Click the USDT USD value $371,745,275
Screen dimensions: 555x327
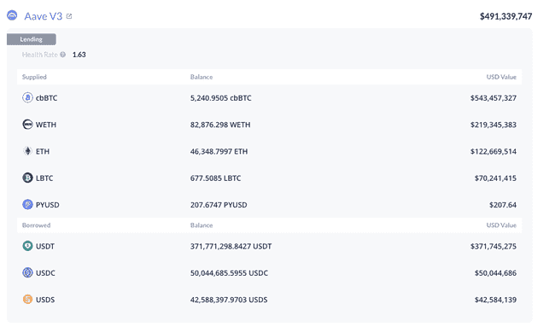[494, 246]
